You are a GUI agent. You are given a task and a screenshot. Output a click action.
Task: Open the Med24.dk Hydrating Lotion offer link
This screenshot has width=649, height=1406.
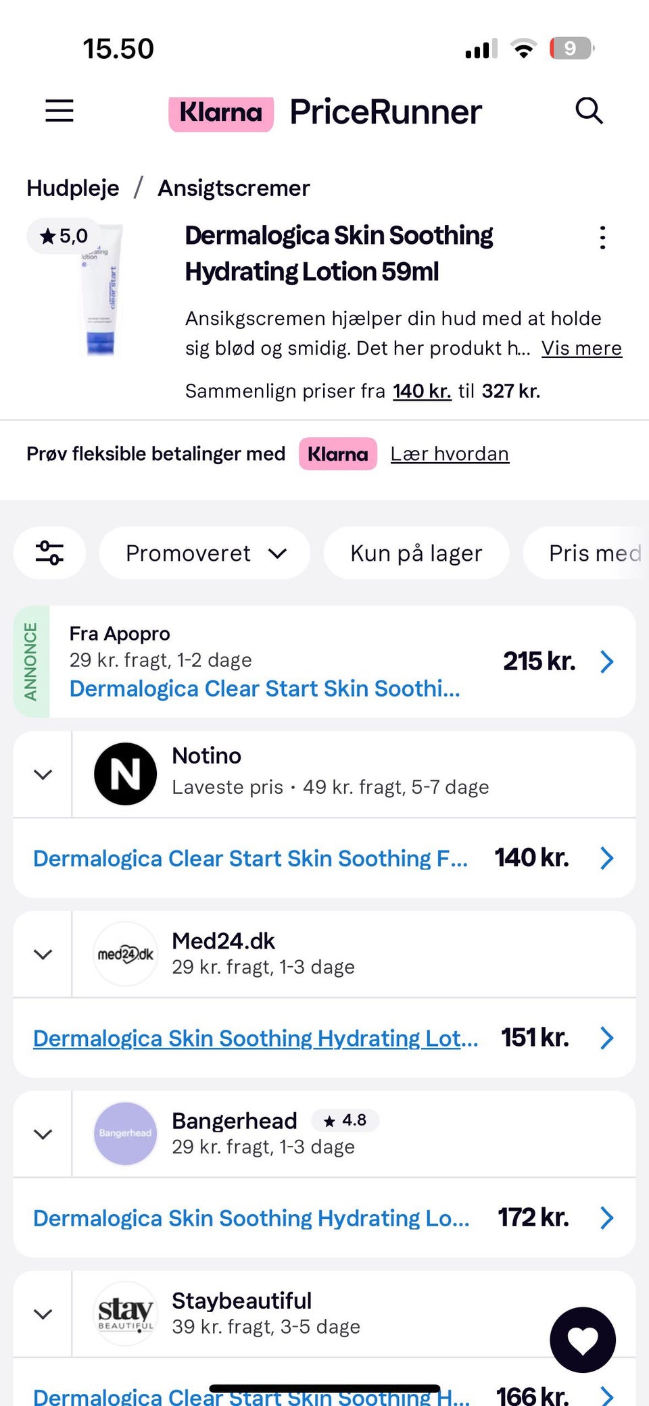tap(256, 1038)
